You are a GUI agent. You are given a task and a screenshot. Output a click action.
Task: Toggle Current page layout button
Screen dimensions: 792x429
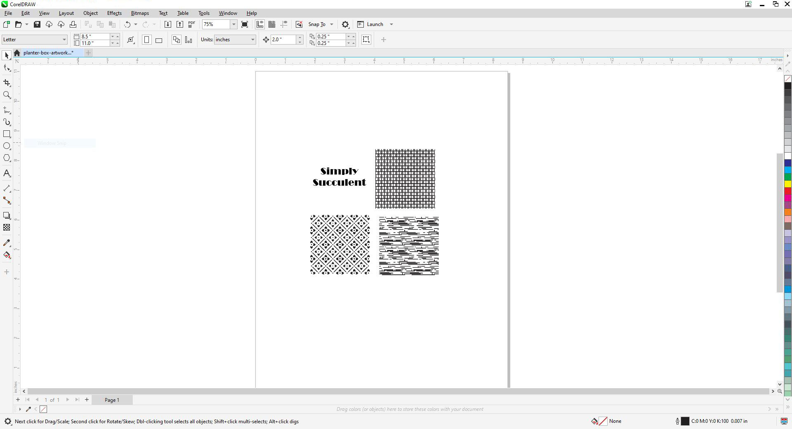[189, 40]
